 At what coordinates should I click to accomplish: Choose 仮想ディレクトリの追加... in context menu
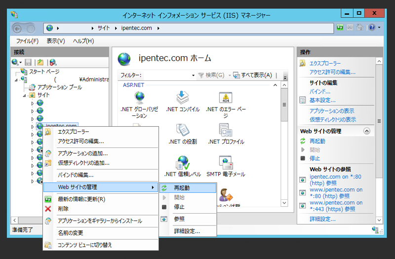coord(101,163)
